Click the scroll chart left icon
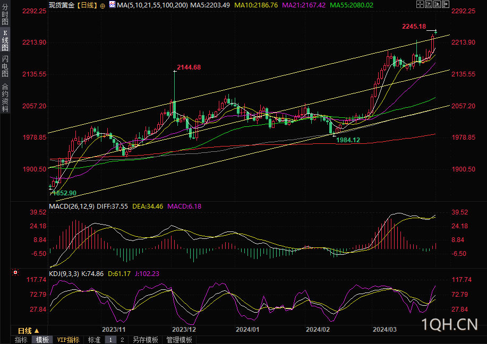Screen dimensions: 487x344 tap(429, 4)
